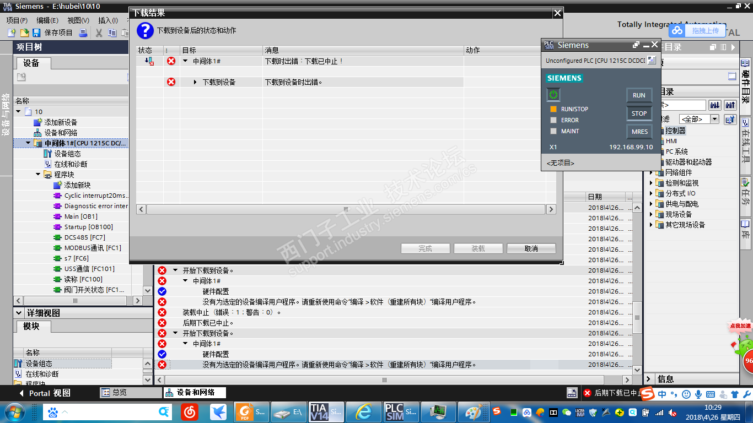
Task: Click the DCS485 [FC7] block icon
Action: click(57, 237)
